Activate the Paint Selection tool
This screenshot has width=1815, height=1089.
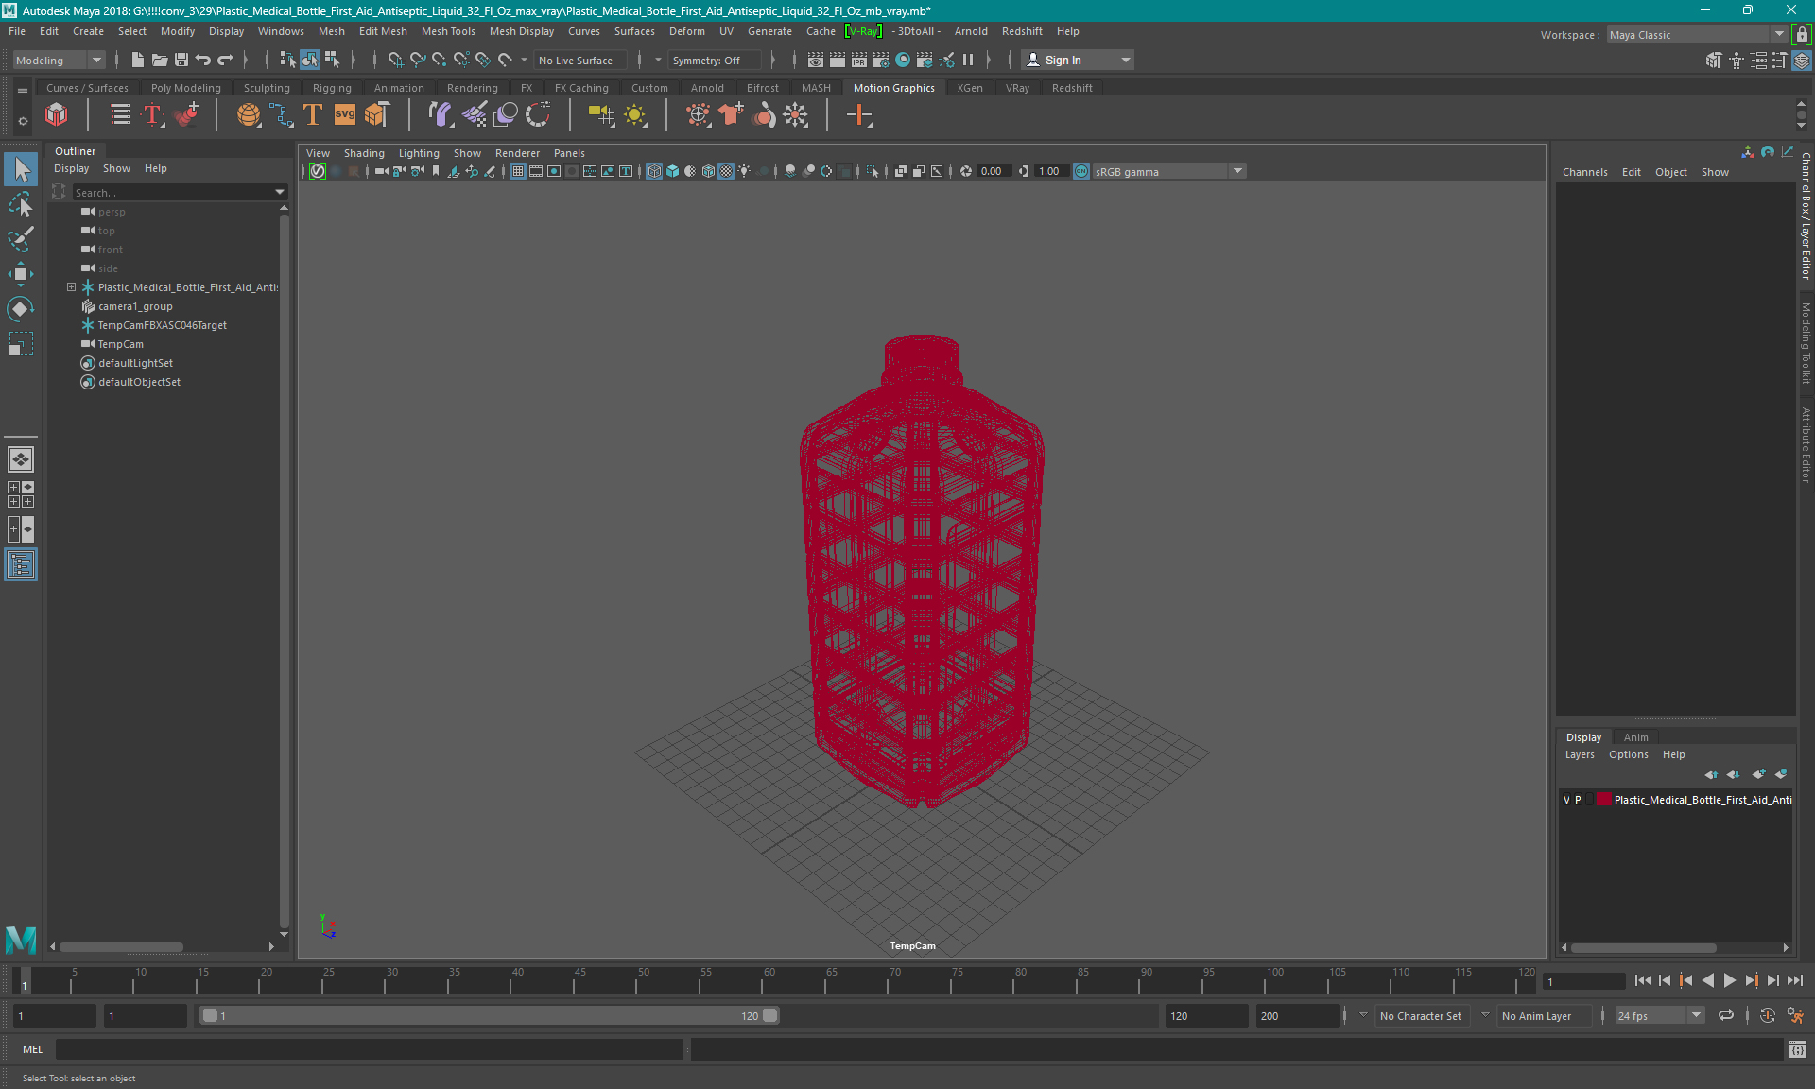(20, 239)
